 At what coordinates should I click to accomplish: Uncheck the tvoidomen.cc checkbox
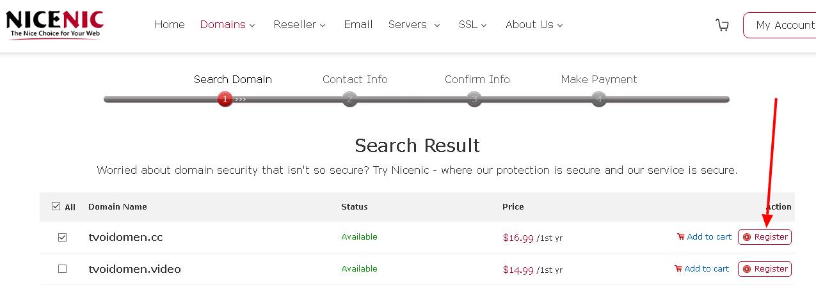pos(62,237)
